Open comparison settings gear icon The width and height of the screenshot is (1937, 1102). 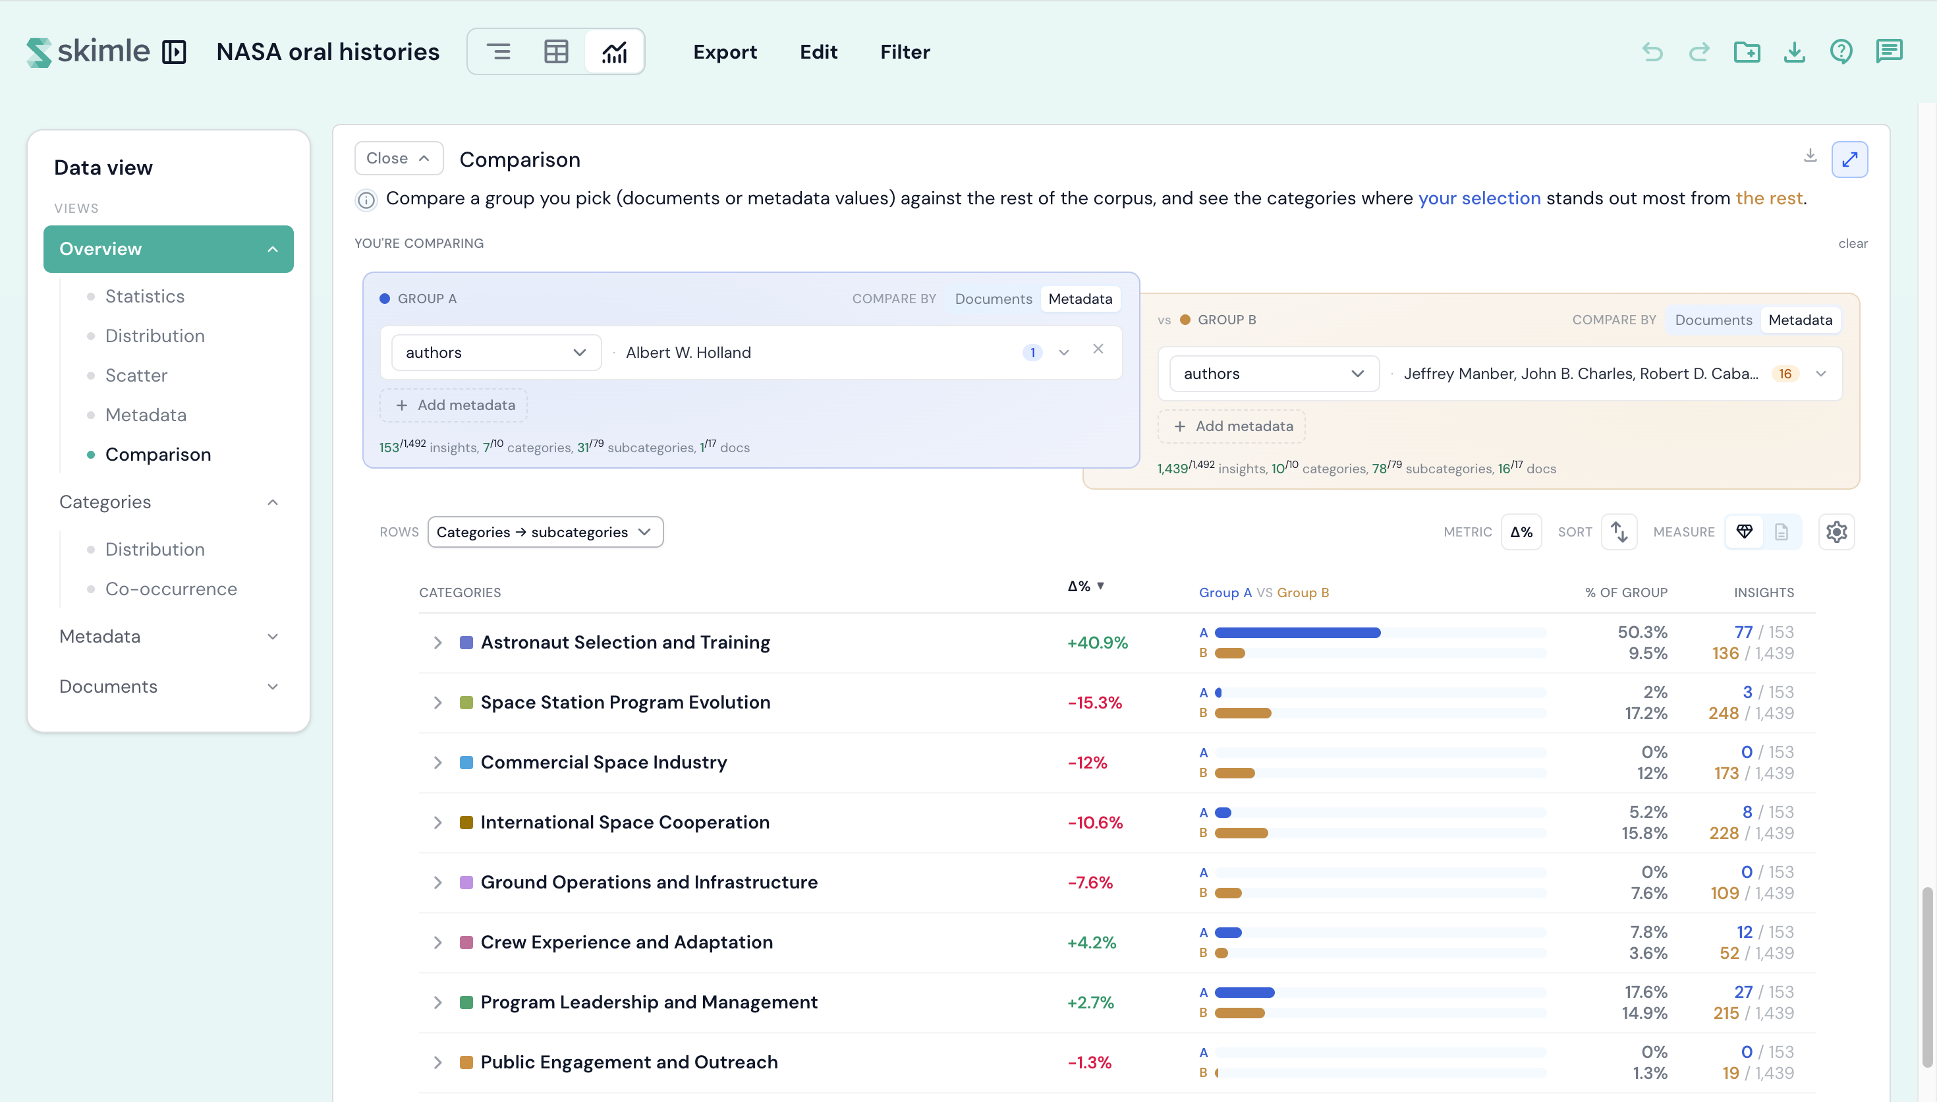(1836, 532)
